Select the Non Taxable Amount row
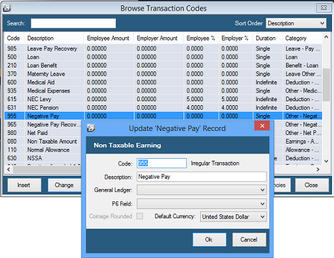 [43, 142]
